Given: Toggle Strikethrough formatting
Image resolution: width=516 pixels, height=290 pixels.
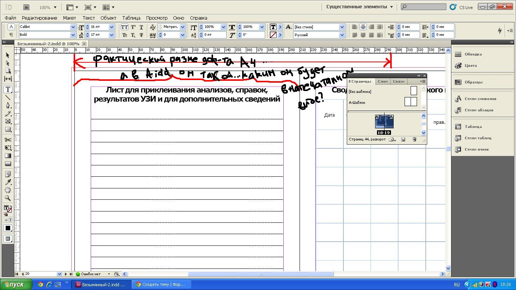Looking at the screenshot, I should (x=141, y=35).
